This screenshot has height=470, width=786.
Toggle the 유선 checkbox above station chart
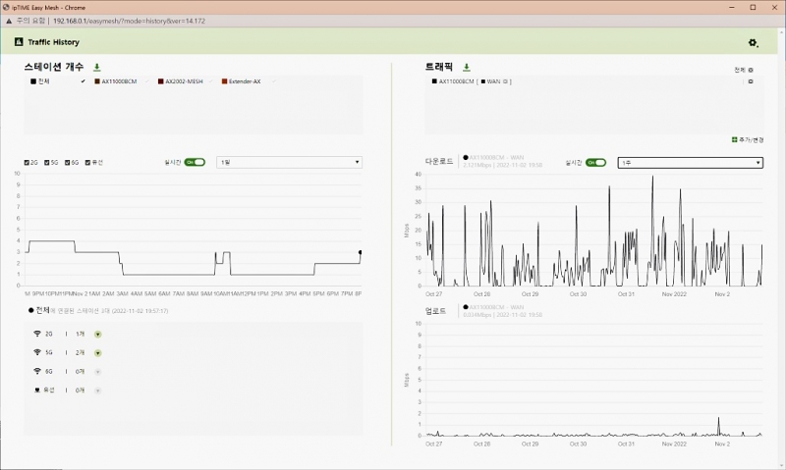point(88,162)
